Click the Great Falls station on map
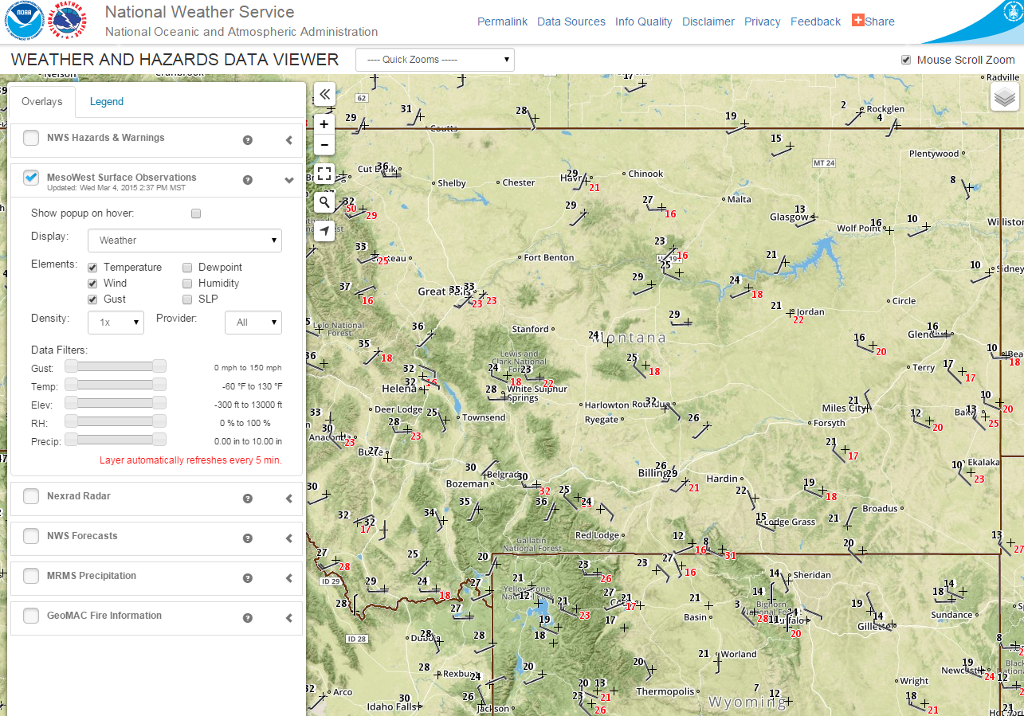1024x716 pixels. 445,291
